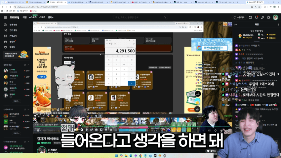Click the 115,000 third donor entry
Viewport: 281px width, 158px height.
(267, 38)
